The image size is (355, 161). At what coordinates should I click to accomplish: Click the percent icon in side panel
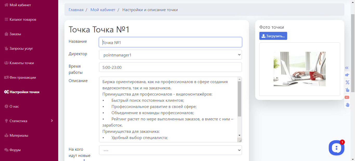tap(347, 83)
